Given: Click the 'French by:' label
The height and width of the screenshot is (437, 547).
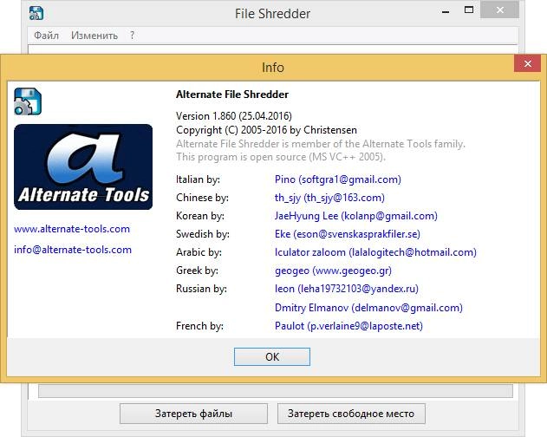Looking at the screenshot, I should (199, 326).
